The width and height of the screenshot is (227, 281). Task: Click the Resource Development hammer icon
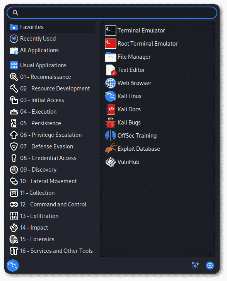14,89
